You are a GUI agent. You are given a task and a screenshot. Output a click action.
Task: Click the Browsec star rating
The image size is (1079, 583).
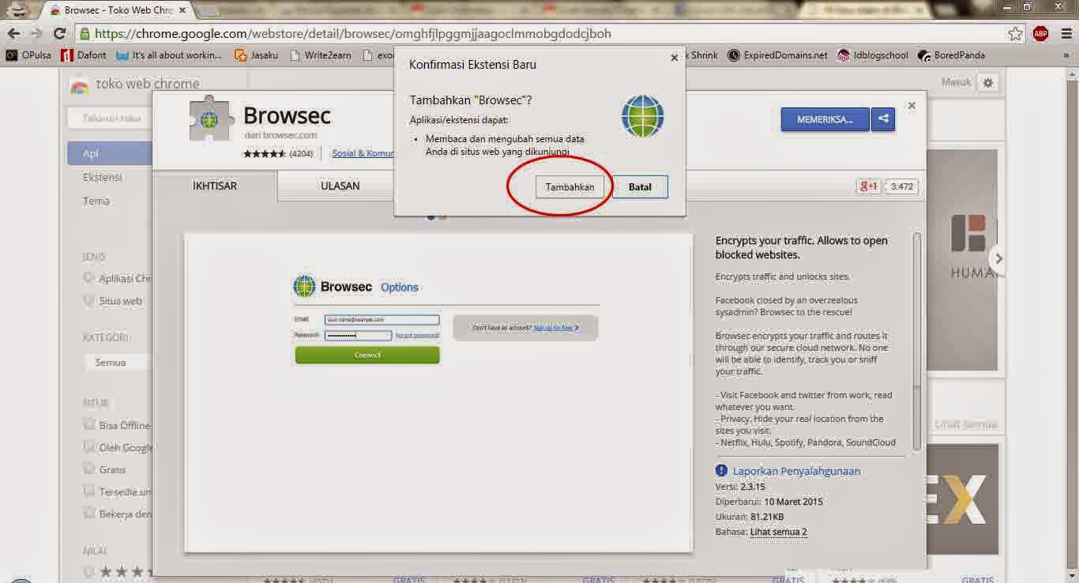tap(265, 153)
